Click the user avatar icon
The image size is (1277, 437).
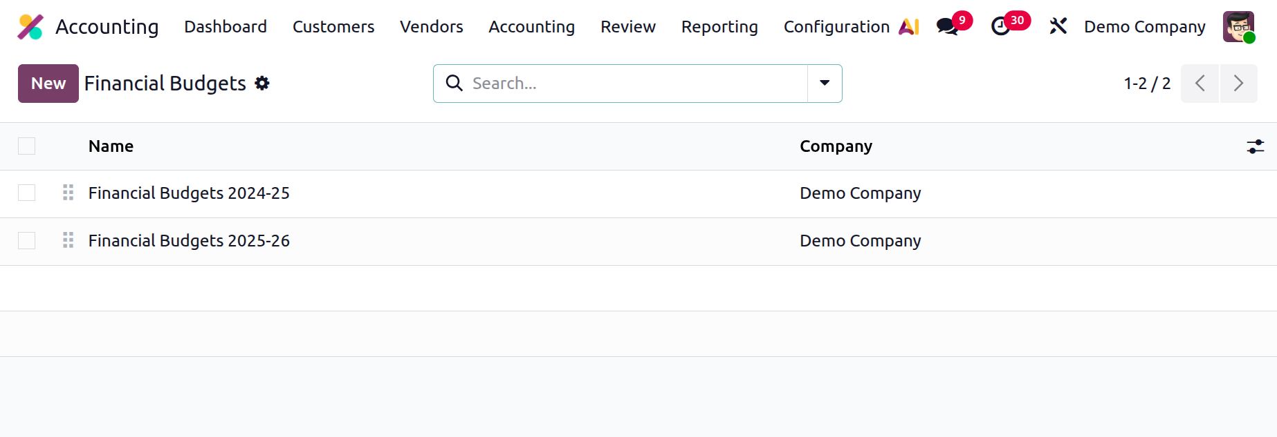1238,27
